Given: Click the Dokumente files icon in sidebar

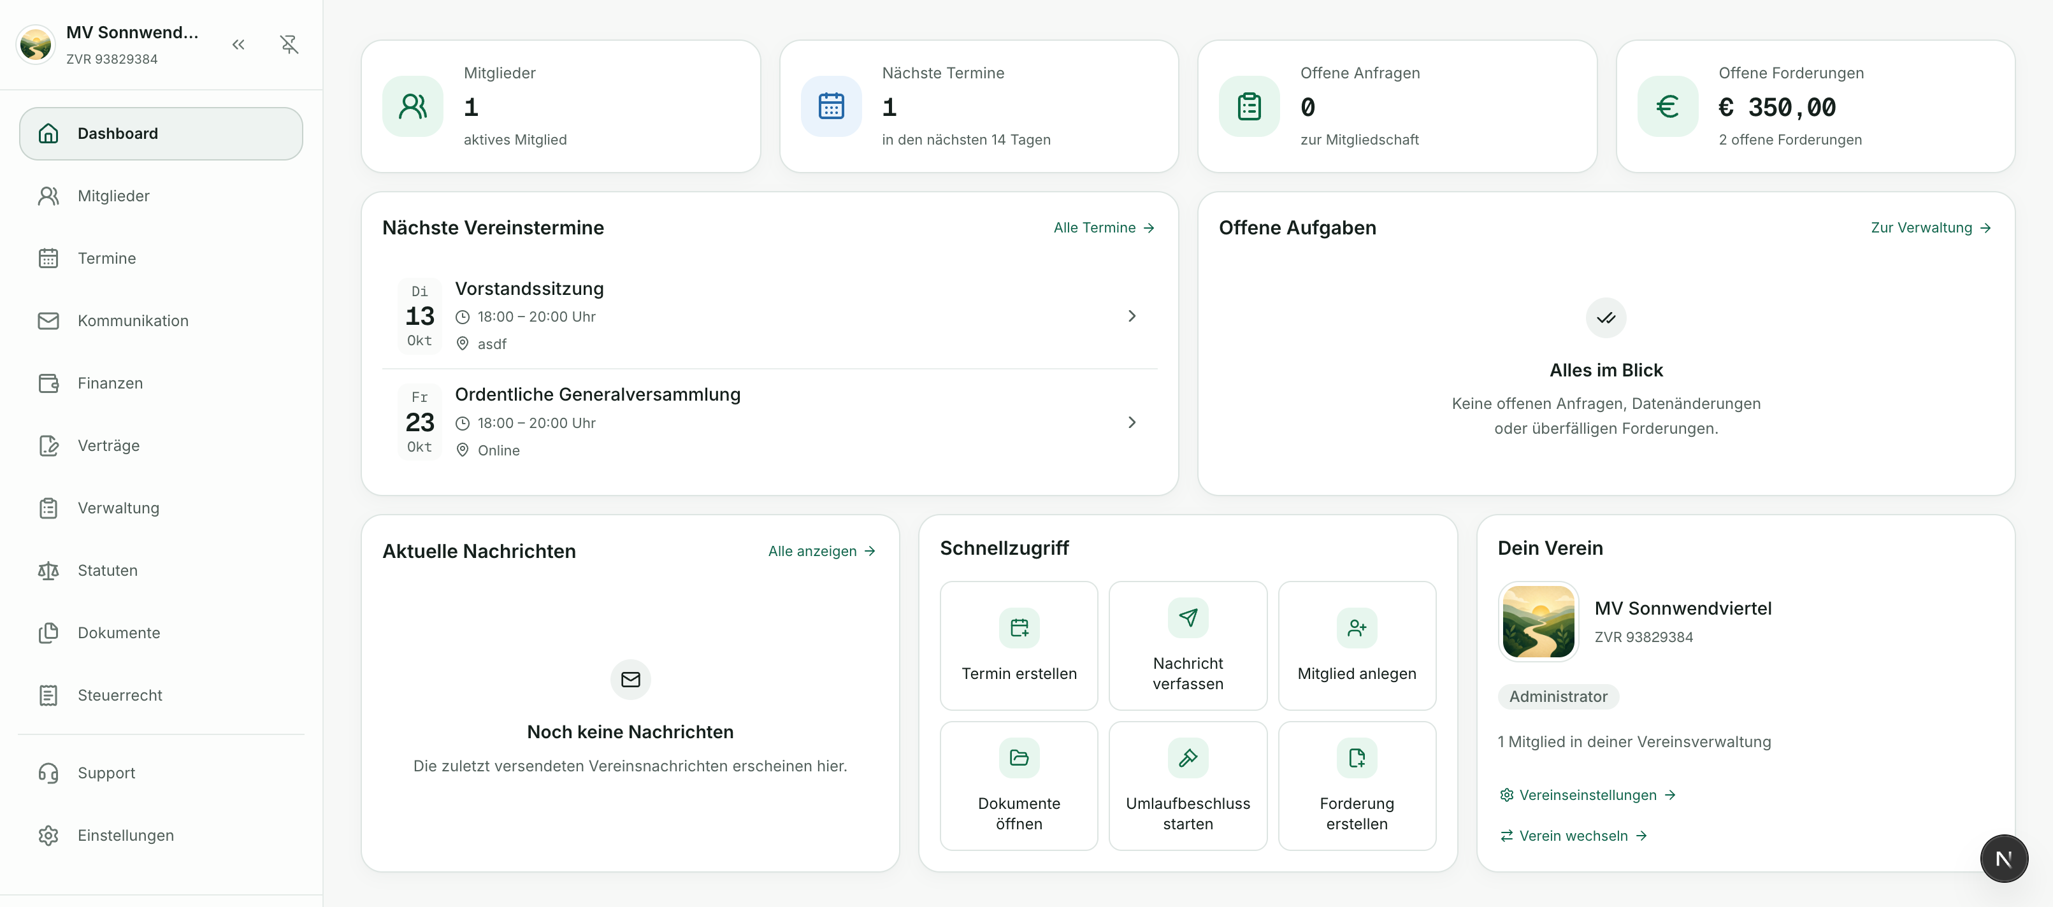Looking at the screenshot, I should pos(48,633).
